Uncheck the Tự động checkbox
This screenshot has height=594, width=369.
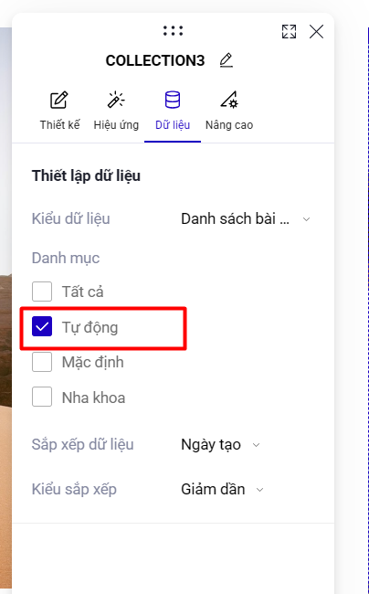click(42, 326)
